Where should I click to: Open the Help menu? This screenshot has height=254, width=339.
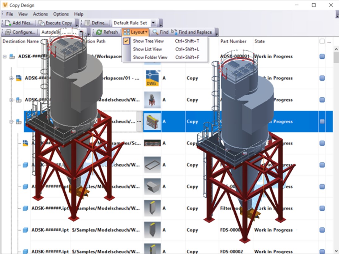point(79,14)
